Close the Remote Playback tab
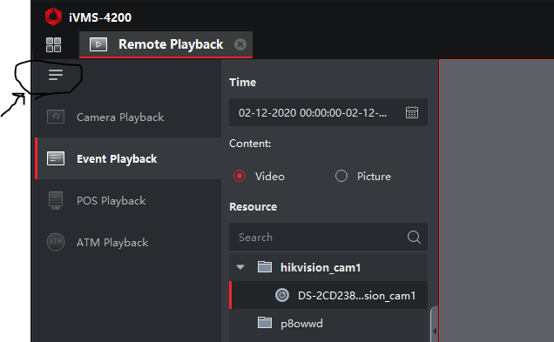This screenshot has width=554, height=342. (x=240, y=44)
